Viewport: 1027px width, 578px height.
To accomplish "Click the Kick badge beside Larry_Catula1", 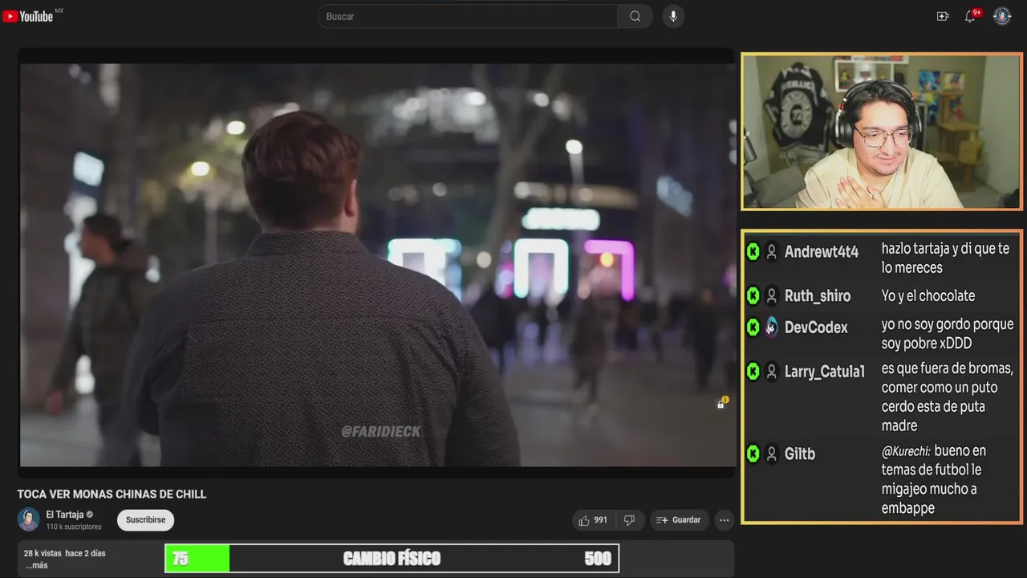I will coord(753,372).
